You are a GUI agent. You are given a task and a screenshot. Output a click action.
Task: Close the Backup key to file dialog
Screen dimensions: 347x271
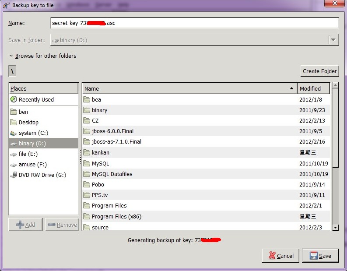point(335,4)
